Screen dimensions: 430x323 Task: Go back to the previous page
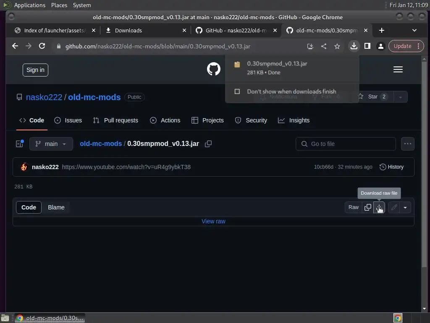point(15,46)
